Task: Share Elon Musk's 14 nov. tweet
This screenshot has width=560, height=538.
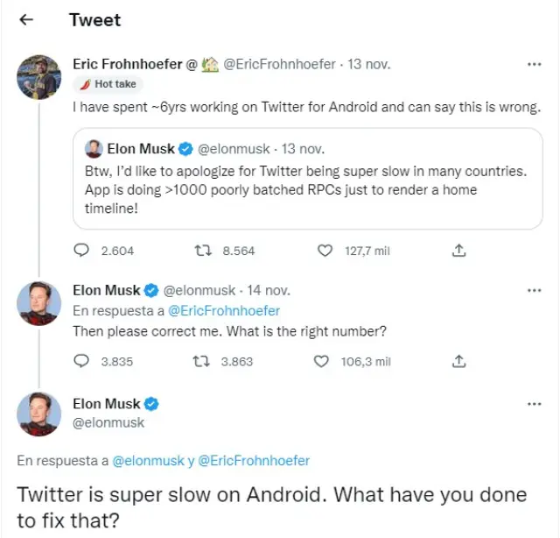Action: coord(458,361)
